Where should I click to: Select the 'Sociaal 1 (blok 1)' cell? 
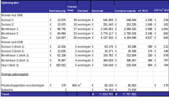coord(13,47)
